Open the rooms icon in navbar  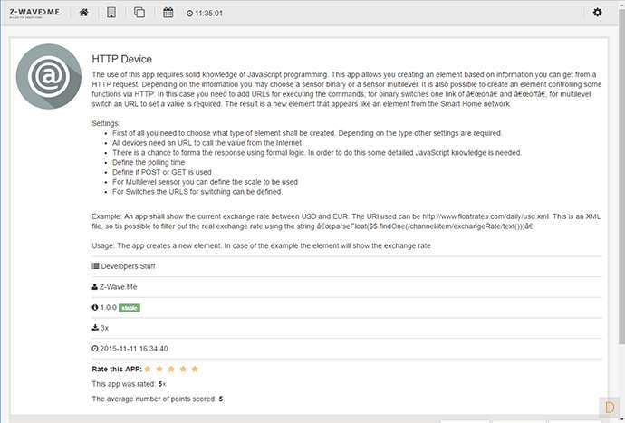pos(111,13)
